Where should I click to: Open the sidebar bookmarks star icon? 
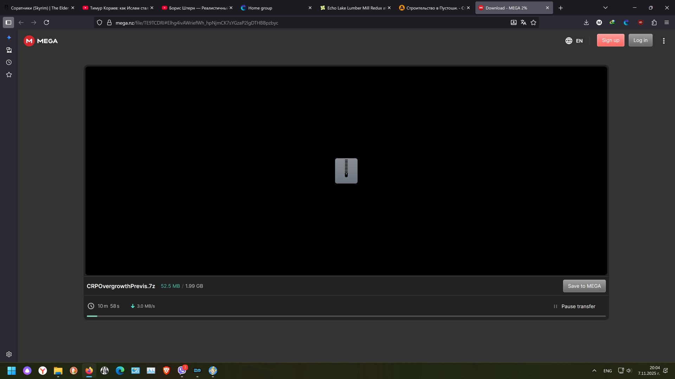pos(9,75)
